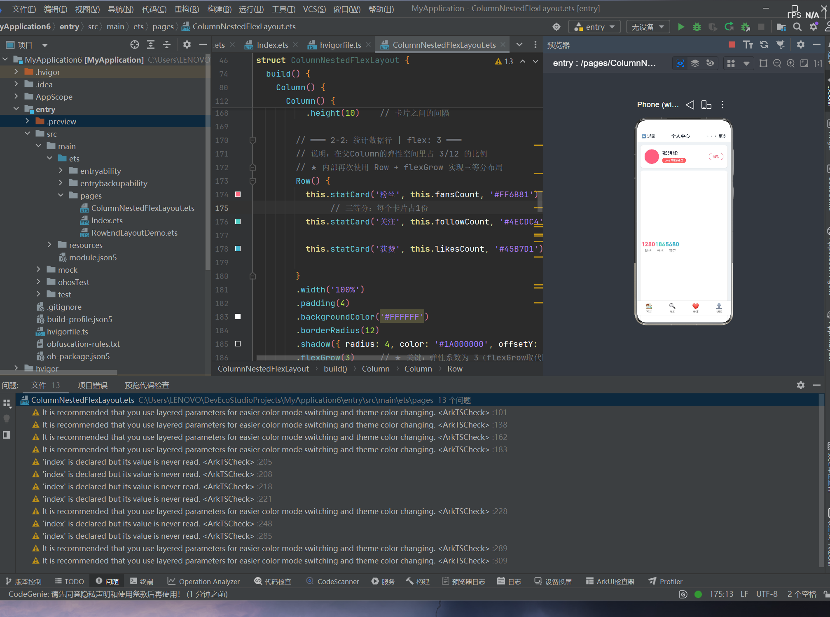Screen dimensions: 830x617
Task: Refresh the previewer with the reload icon
Action: [764, 45]
